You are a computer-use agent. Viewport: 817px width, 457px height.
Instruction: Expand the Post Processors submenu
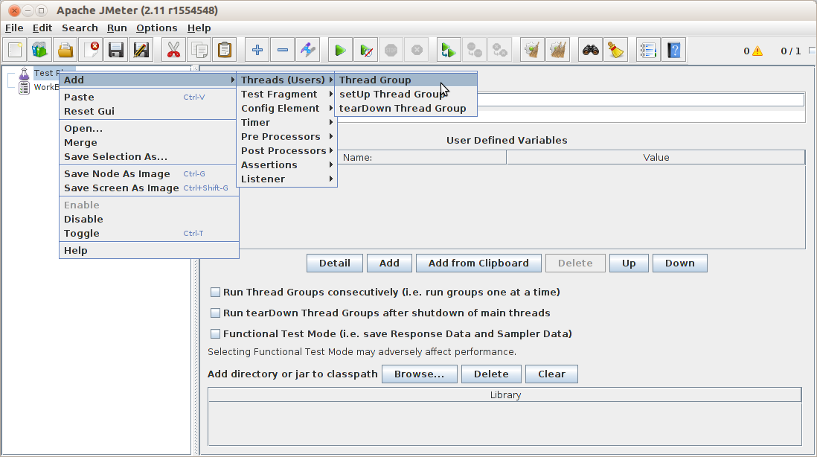pyautogui.click(x=286, y=150)
